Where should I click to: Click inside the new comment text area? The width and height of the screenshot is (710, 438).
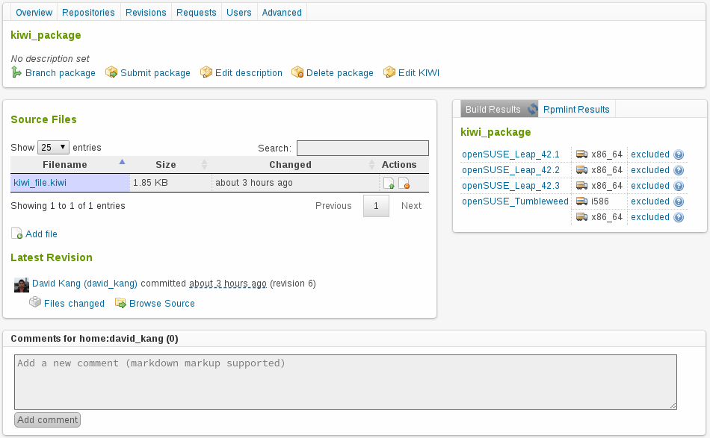pos(345,382)
